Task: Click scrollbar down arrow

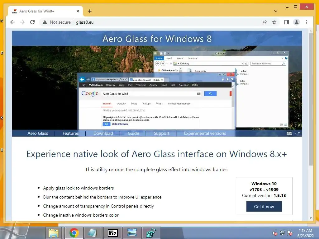Action: click(x=311, y=218)
